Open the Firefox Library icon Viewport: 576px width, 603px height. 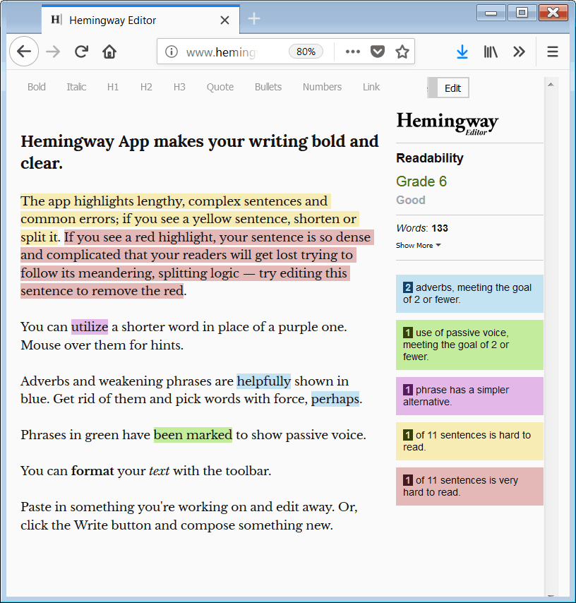pos(491,52)
